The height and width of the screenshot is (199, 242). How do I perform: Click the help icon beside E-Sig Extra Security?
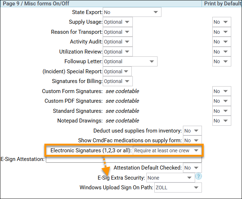tap(199, 177)
